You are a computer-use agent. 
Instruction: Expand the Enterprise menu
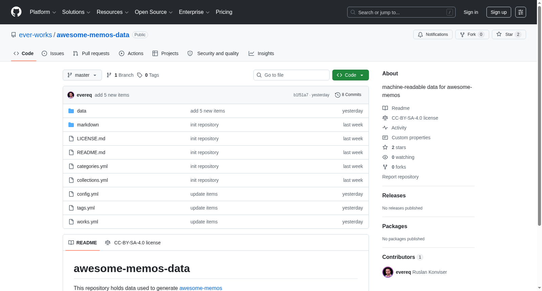(x=194, y=12)
